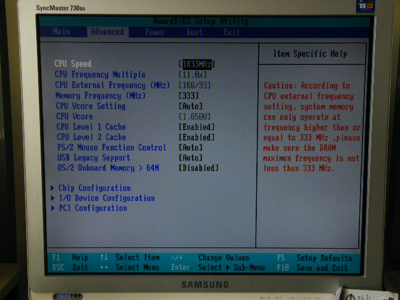Image resolution: width=400 pixels, height=300 pixels.
Task: Open the Main menu tab
Action: point(61,32)
